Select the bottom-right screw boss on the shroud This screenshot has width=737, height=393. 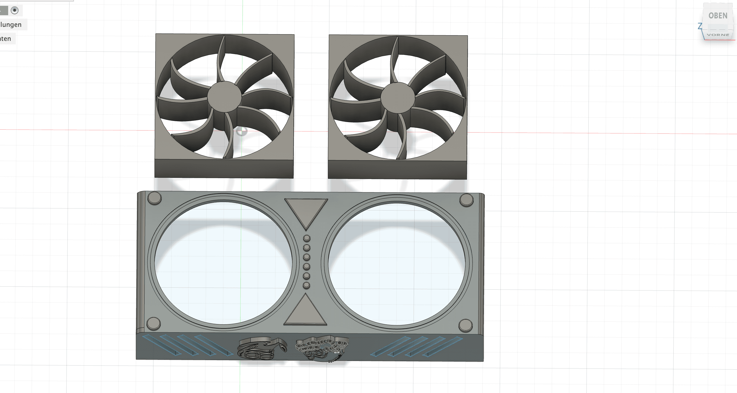tap(465, 325)
